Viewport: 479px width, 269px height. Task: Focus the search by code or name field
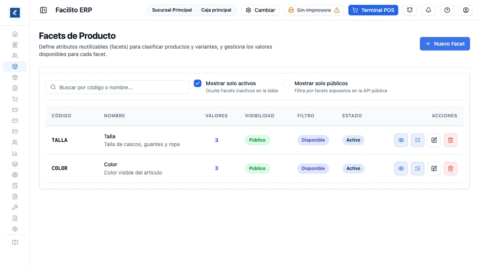[118, 87]
